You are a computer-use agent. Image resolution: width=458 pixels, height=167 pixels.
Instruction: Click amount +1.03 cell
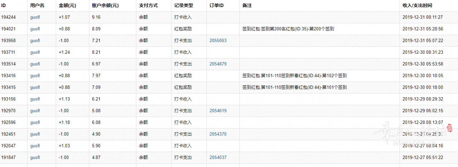(x=64, y=146)
